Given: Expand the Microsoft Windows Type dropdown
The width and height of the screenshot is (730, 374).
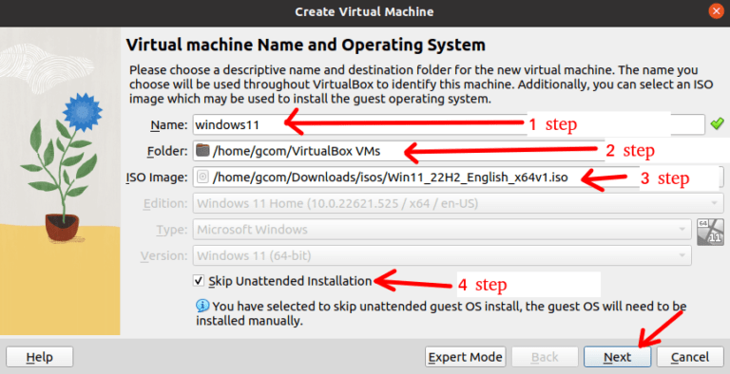Looking at the screenshot, I should [x=442, y=230].
